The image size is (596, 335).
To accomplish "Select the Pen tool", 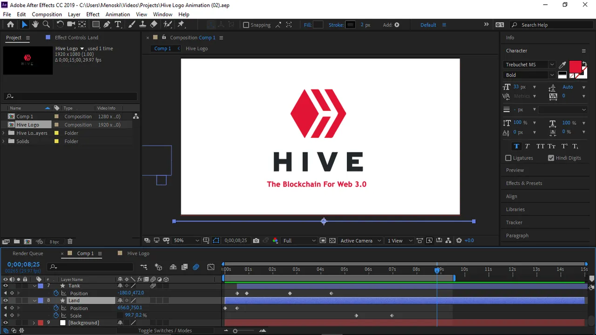I will click(108, 25).
